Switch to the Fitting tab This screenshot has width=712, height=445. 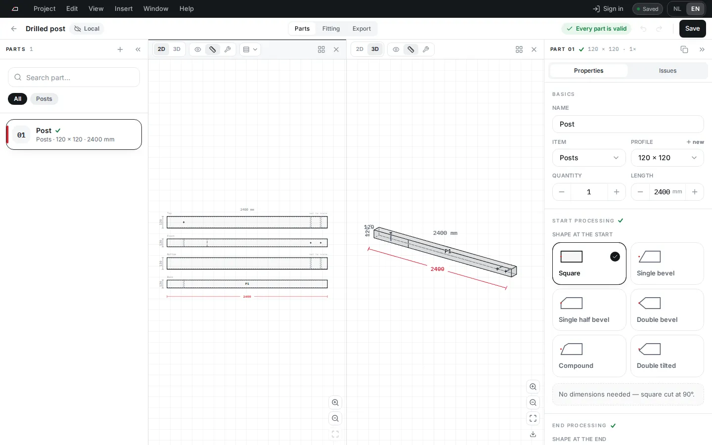(x=331, y=29)
